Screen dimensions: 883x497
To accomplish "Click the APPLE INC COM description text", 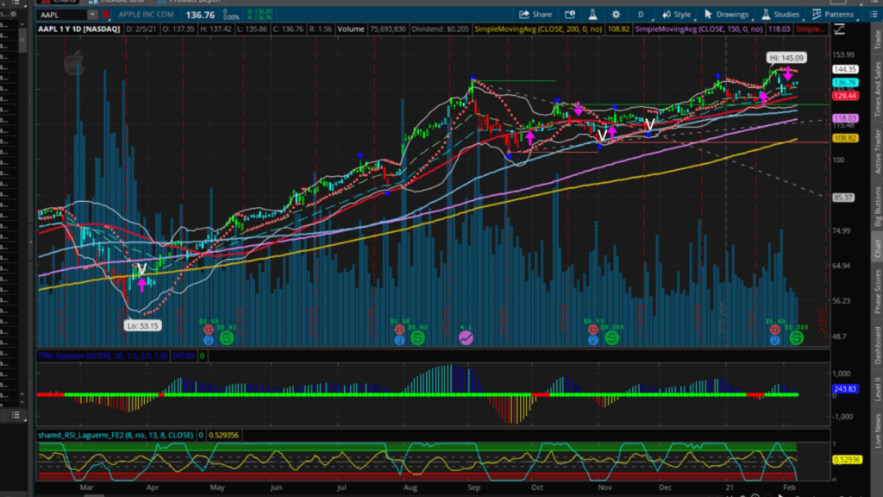I will point(146,15).
